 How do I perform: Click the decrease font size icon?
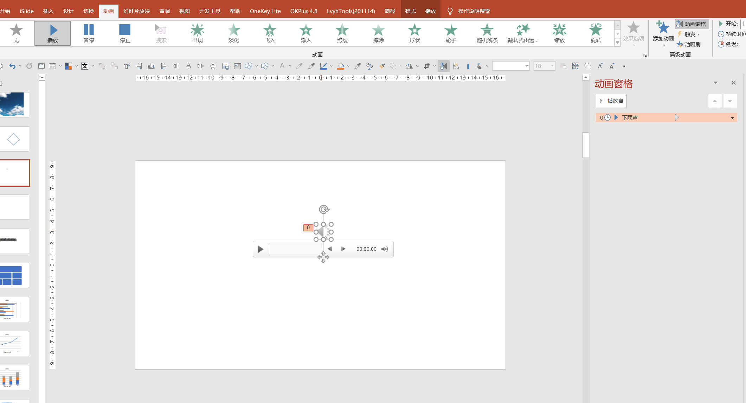pos(612,66)
